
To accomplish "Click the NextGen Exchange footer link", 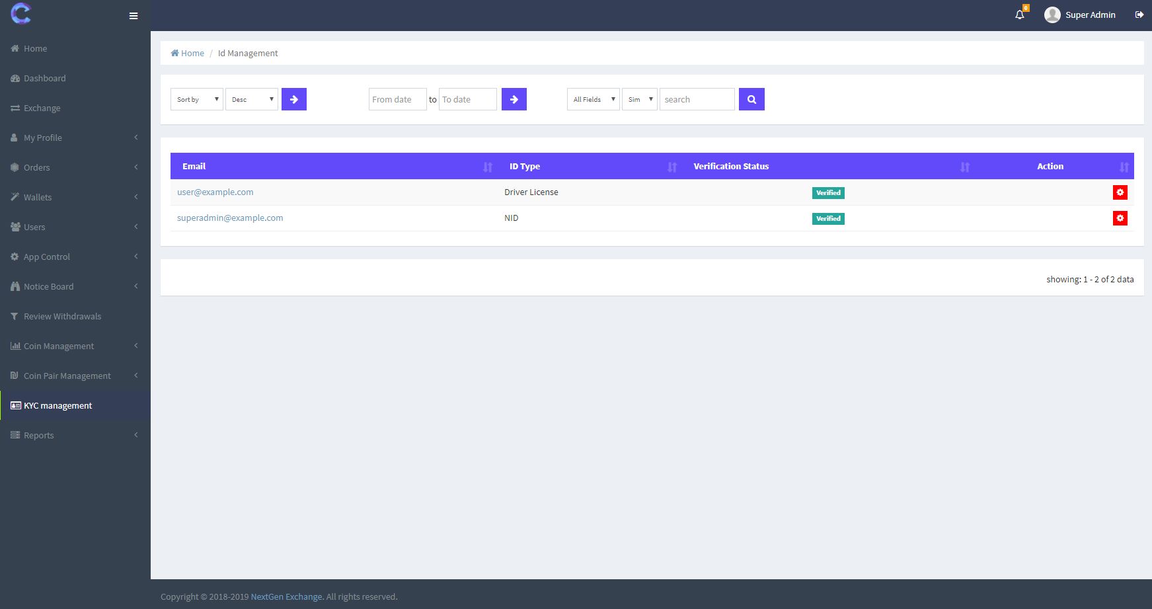I will 286,596.
